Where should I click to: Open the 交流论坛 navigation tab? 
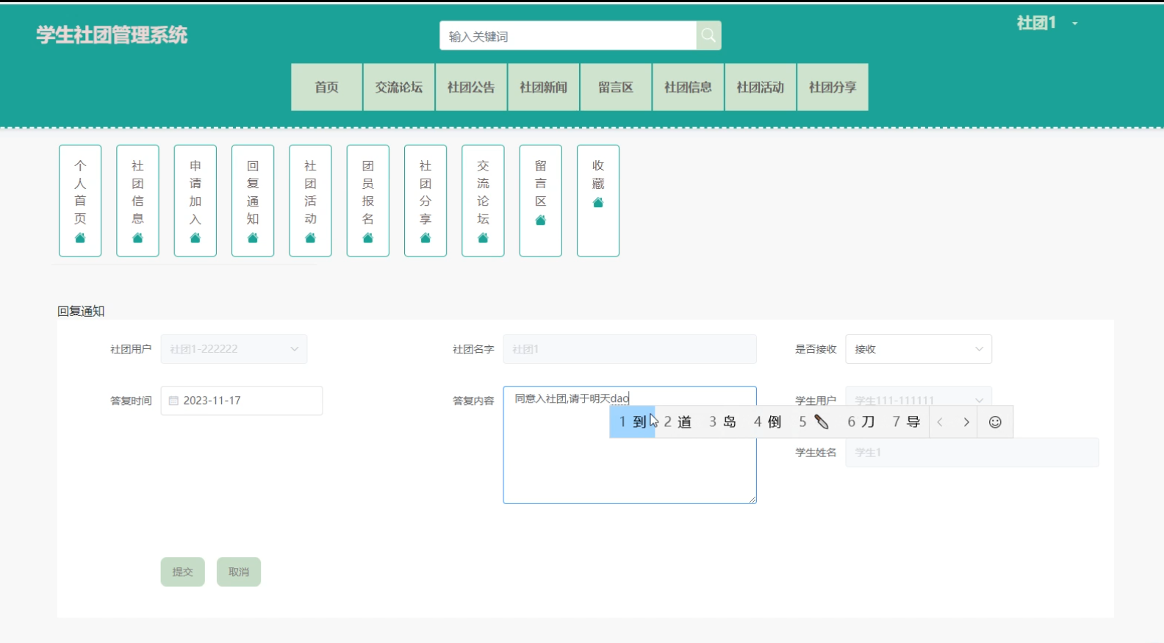point(399,87)
